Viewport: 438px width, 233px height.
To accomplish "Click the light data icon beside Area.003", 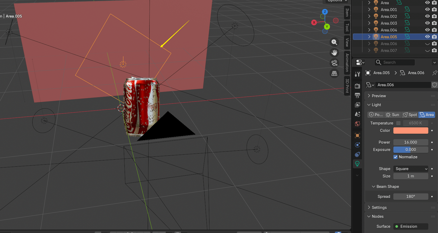I will pos(407,23).
